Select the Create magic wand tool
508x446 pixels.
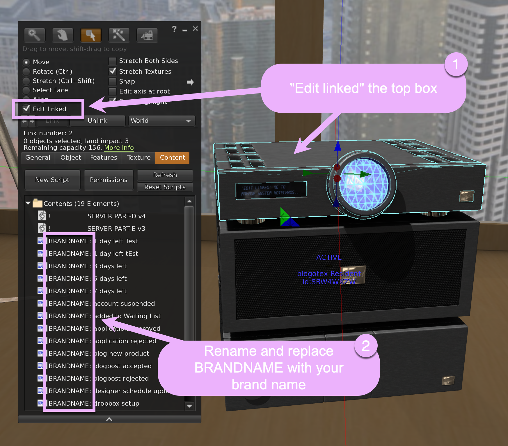coord(119,35)
